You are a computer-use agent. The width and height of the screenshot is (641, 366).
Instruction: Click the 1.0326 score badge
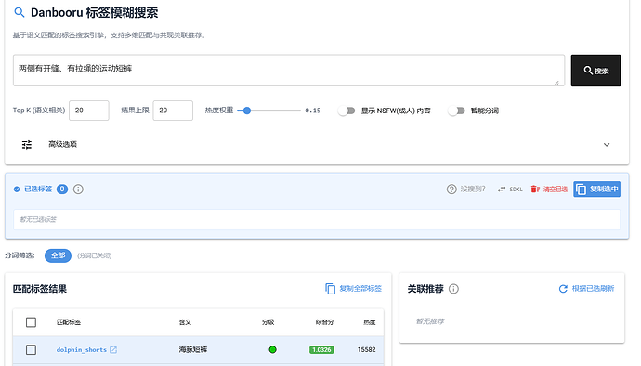coord(321,349)
